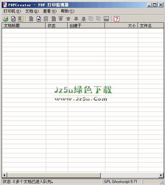Sort by the 文件名 column header
The height and width of the screenshot is (185, 165).
151,26
